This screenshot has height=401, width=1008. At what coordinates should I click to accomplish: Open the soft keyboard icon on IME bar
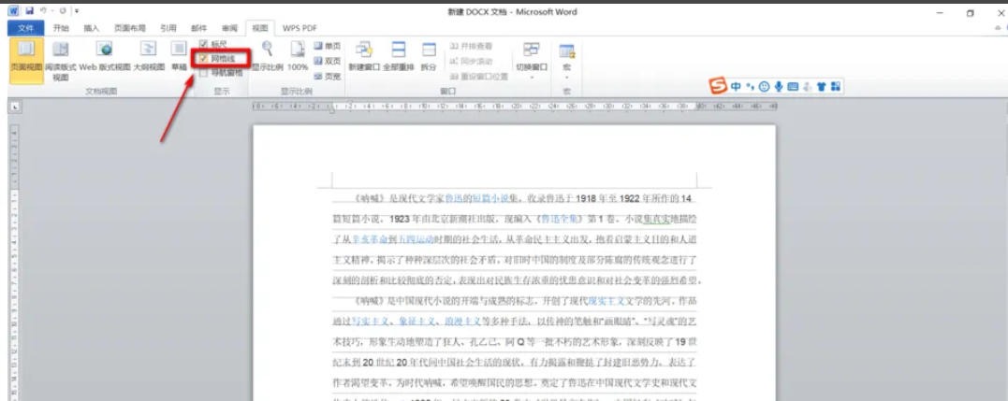[x=793, y=87]
